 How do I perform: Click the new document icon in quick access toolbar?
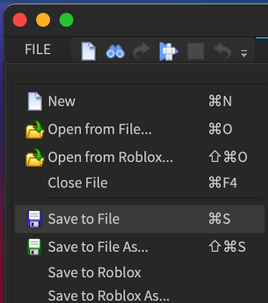click(x=88, y=51)
